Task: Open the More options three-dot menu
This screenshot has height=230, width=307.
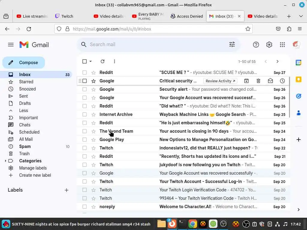Action: [x=114, y=61]
